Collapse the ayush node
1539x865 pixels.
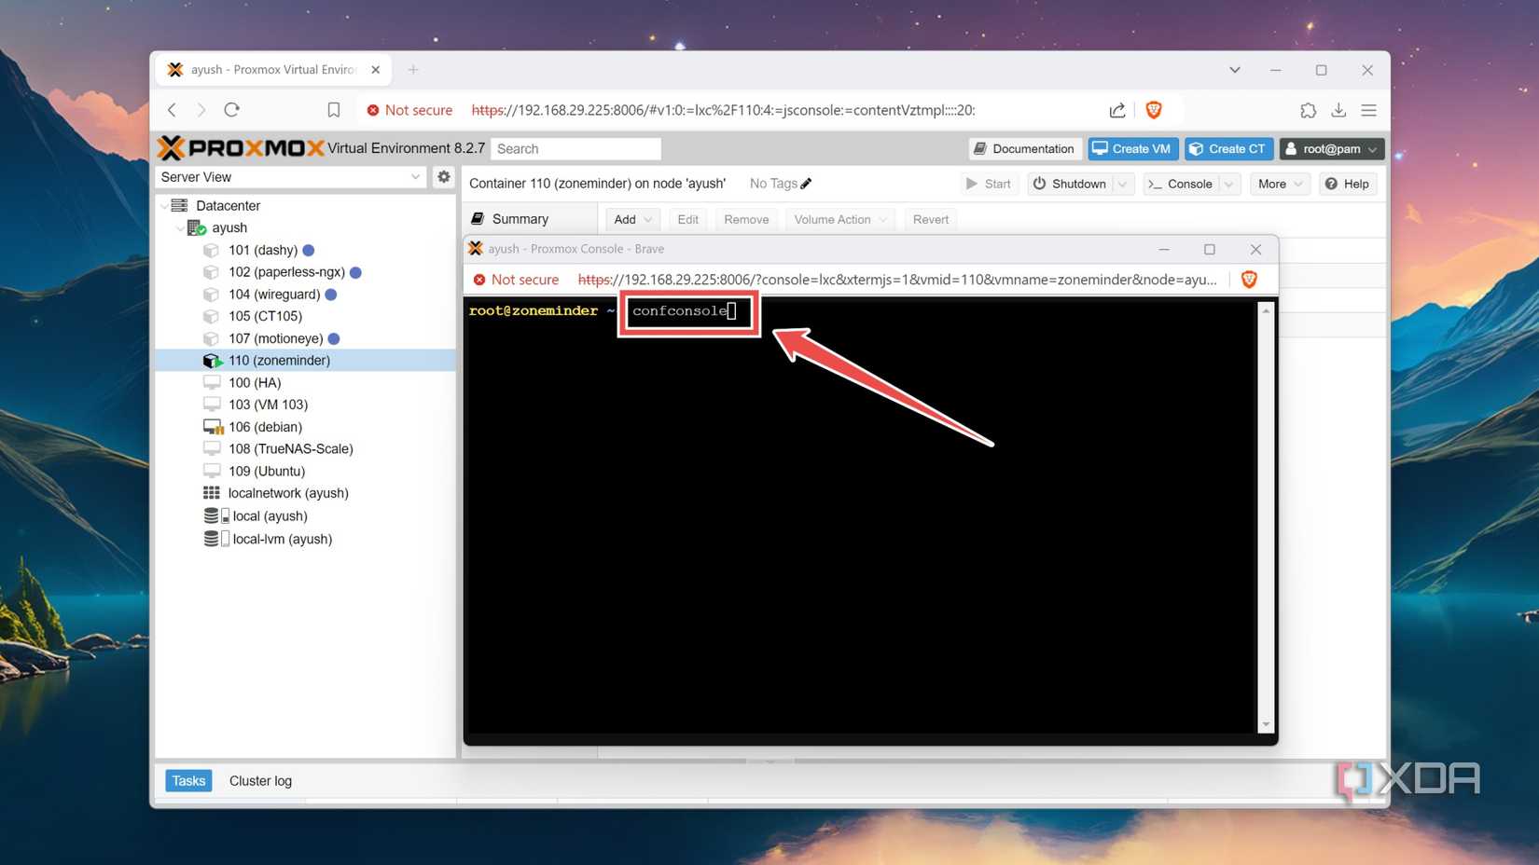click(x=180, y=228)
